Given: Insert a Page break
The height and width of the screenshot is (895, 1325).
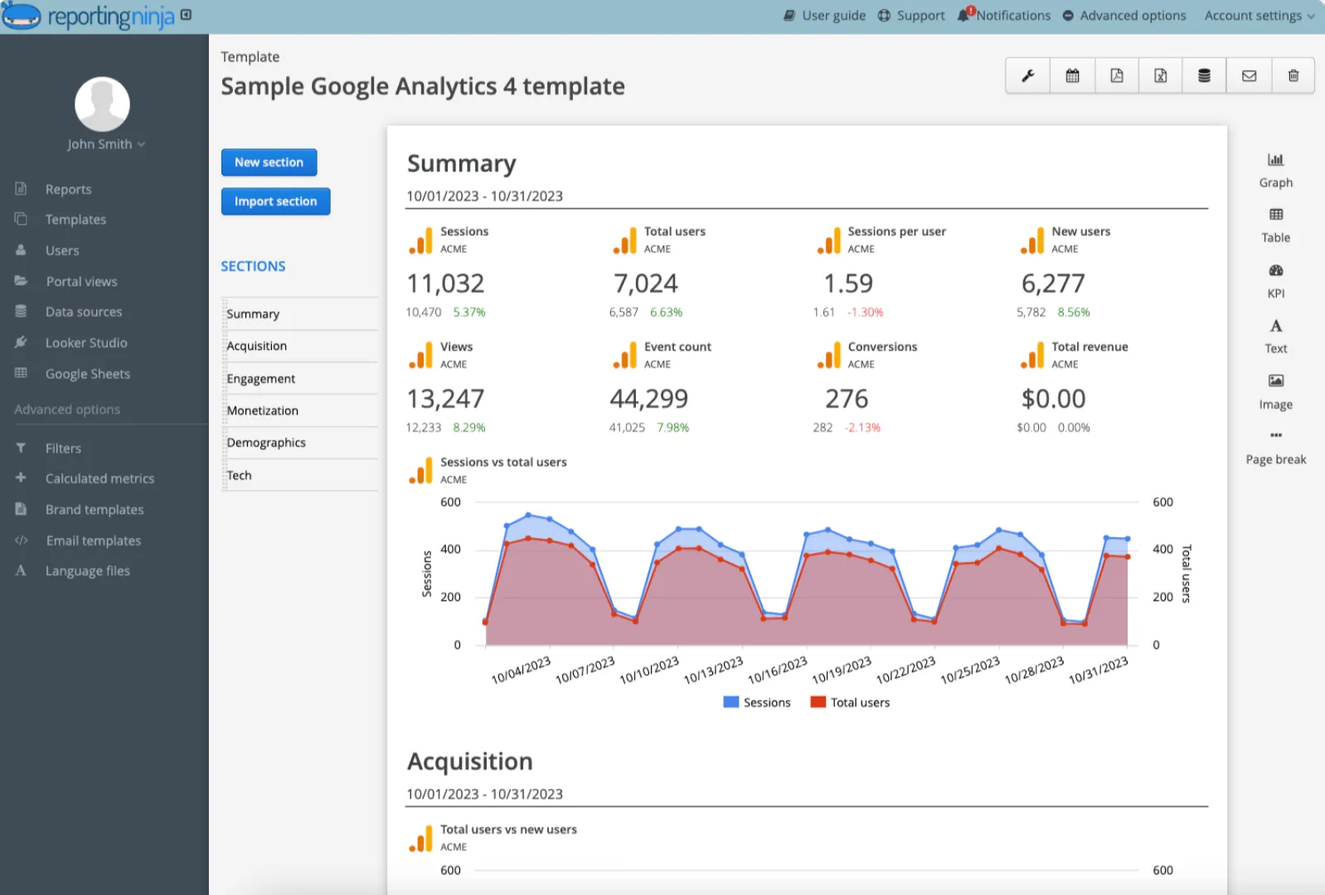Looking at the screenshot, I should click(x=1276, y=447).
